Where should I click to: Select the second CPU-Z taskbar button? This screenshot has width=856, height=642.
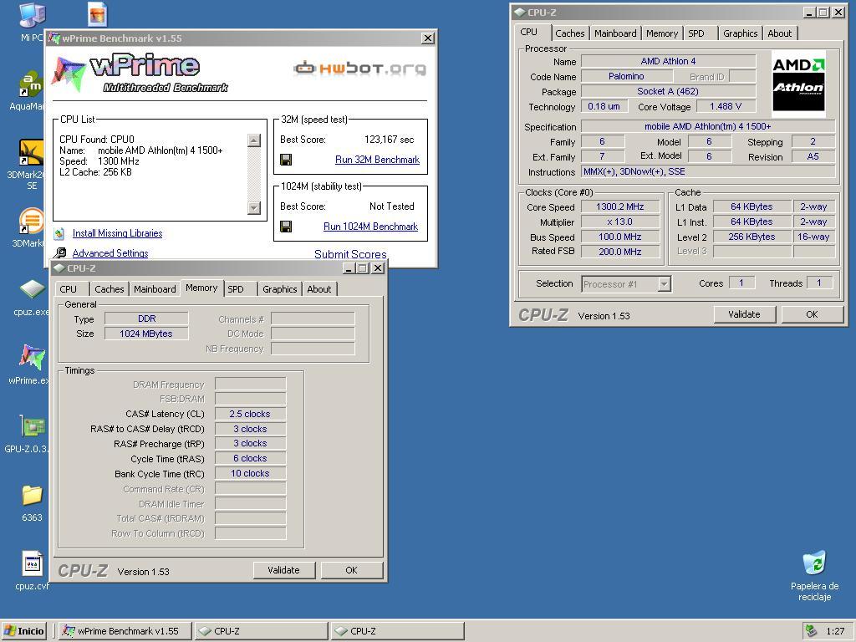click(398, 631)
